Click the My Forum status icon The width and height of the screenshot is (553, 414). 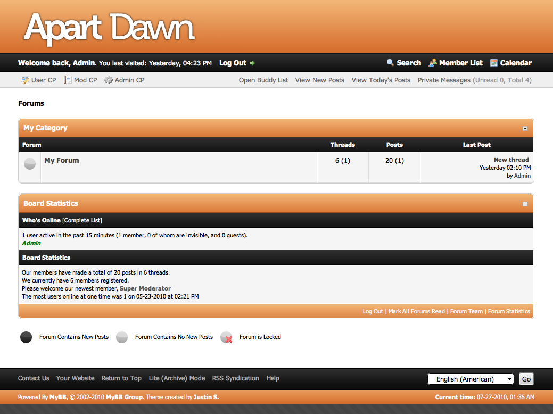(30, 164)
